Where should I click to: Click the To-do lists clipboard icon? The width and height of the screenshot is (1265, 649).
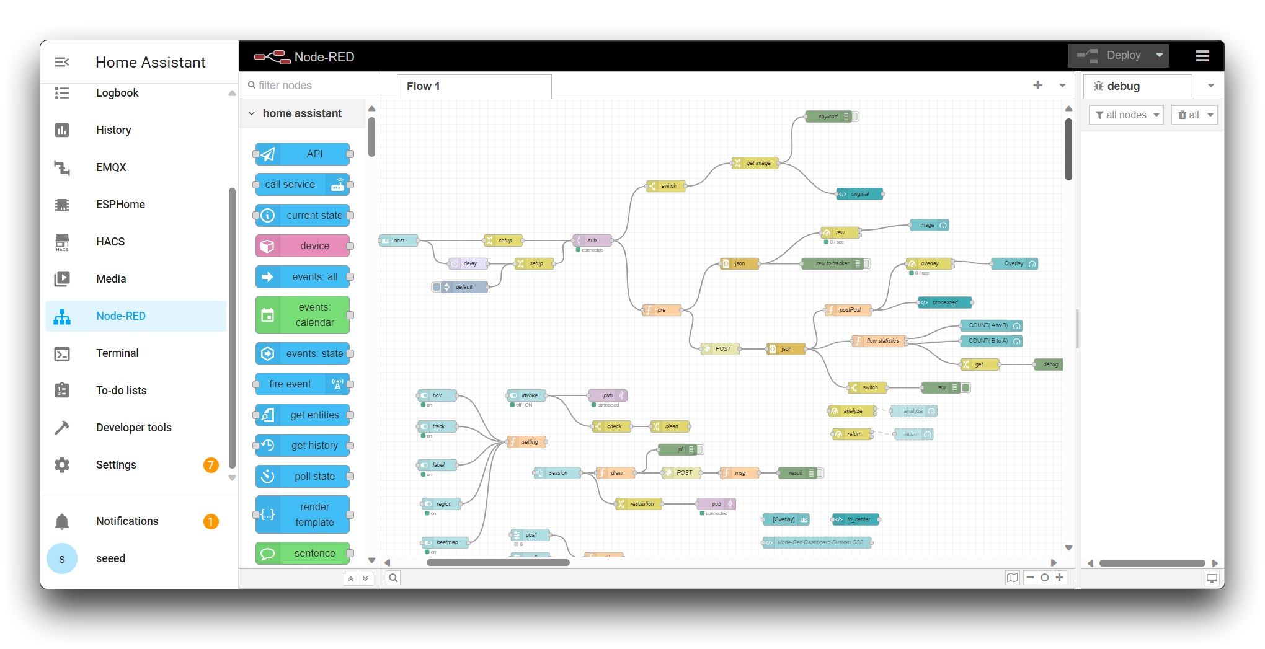tap(62, 391)
